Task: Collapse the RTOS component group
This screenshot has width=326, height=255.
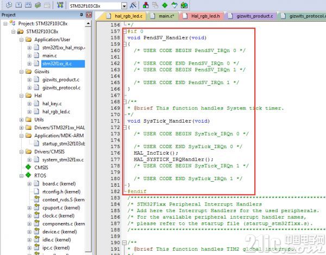Action: click(21, 176)
